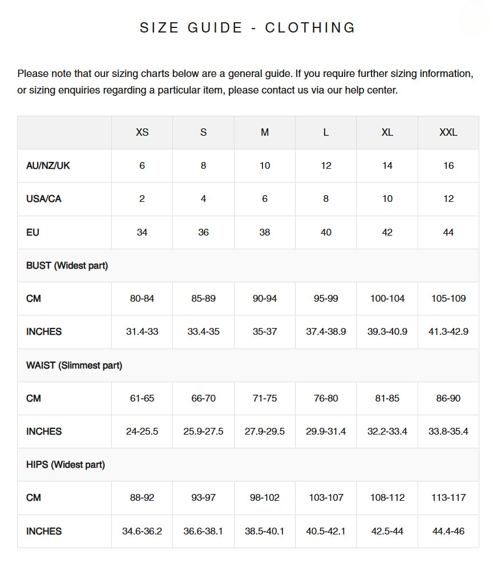Image resolution: width=493 pixels, height=563 pixels.
Task: Click the HIPS (Widest part) section heading
Action: (66, 465)
